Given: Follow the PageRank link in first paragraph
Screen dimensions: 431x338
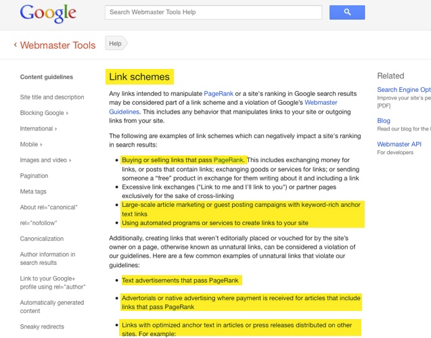Looking at the screenshot, I should click(x=219, y=94).
